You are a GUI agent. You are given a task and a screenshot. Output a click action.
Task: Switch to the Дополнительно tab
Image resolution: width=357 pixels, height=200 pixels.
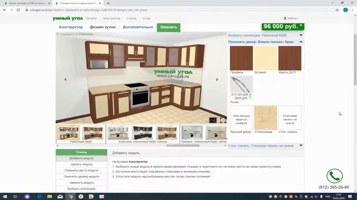(x=138, y=27)
